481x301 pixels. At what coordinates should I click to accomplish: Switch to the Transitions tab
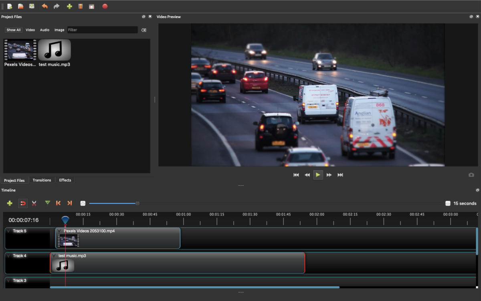42,180
